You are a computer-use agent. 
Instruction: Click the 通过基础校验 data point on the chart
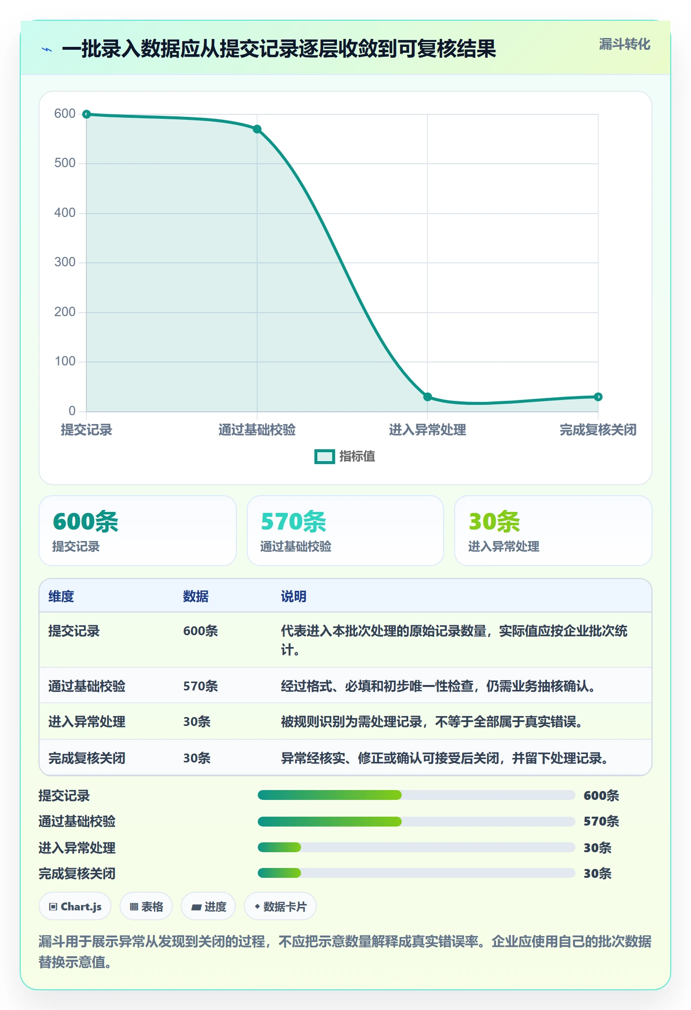257,129
